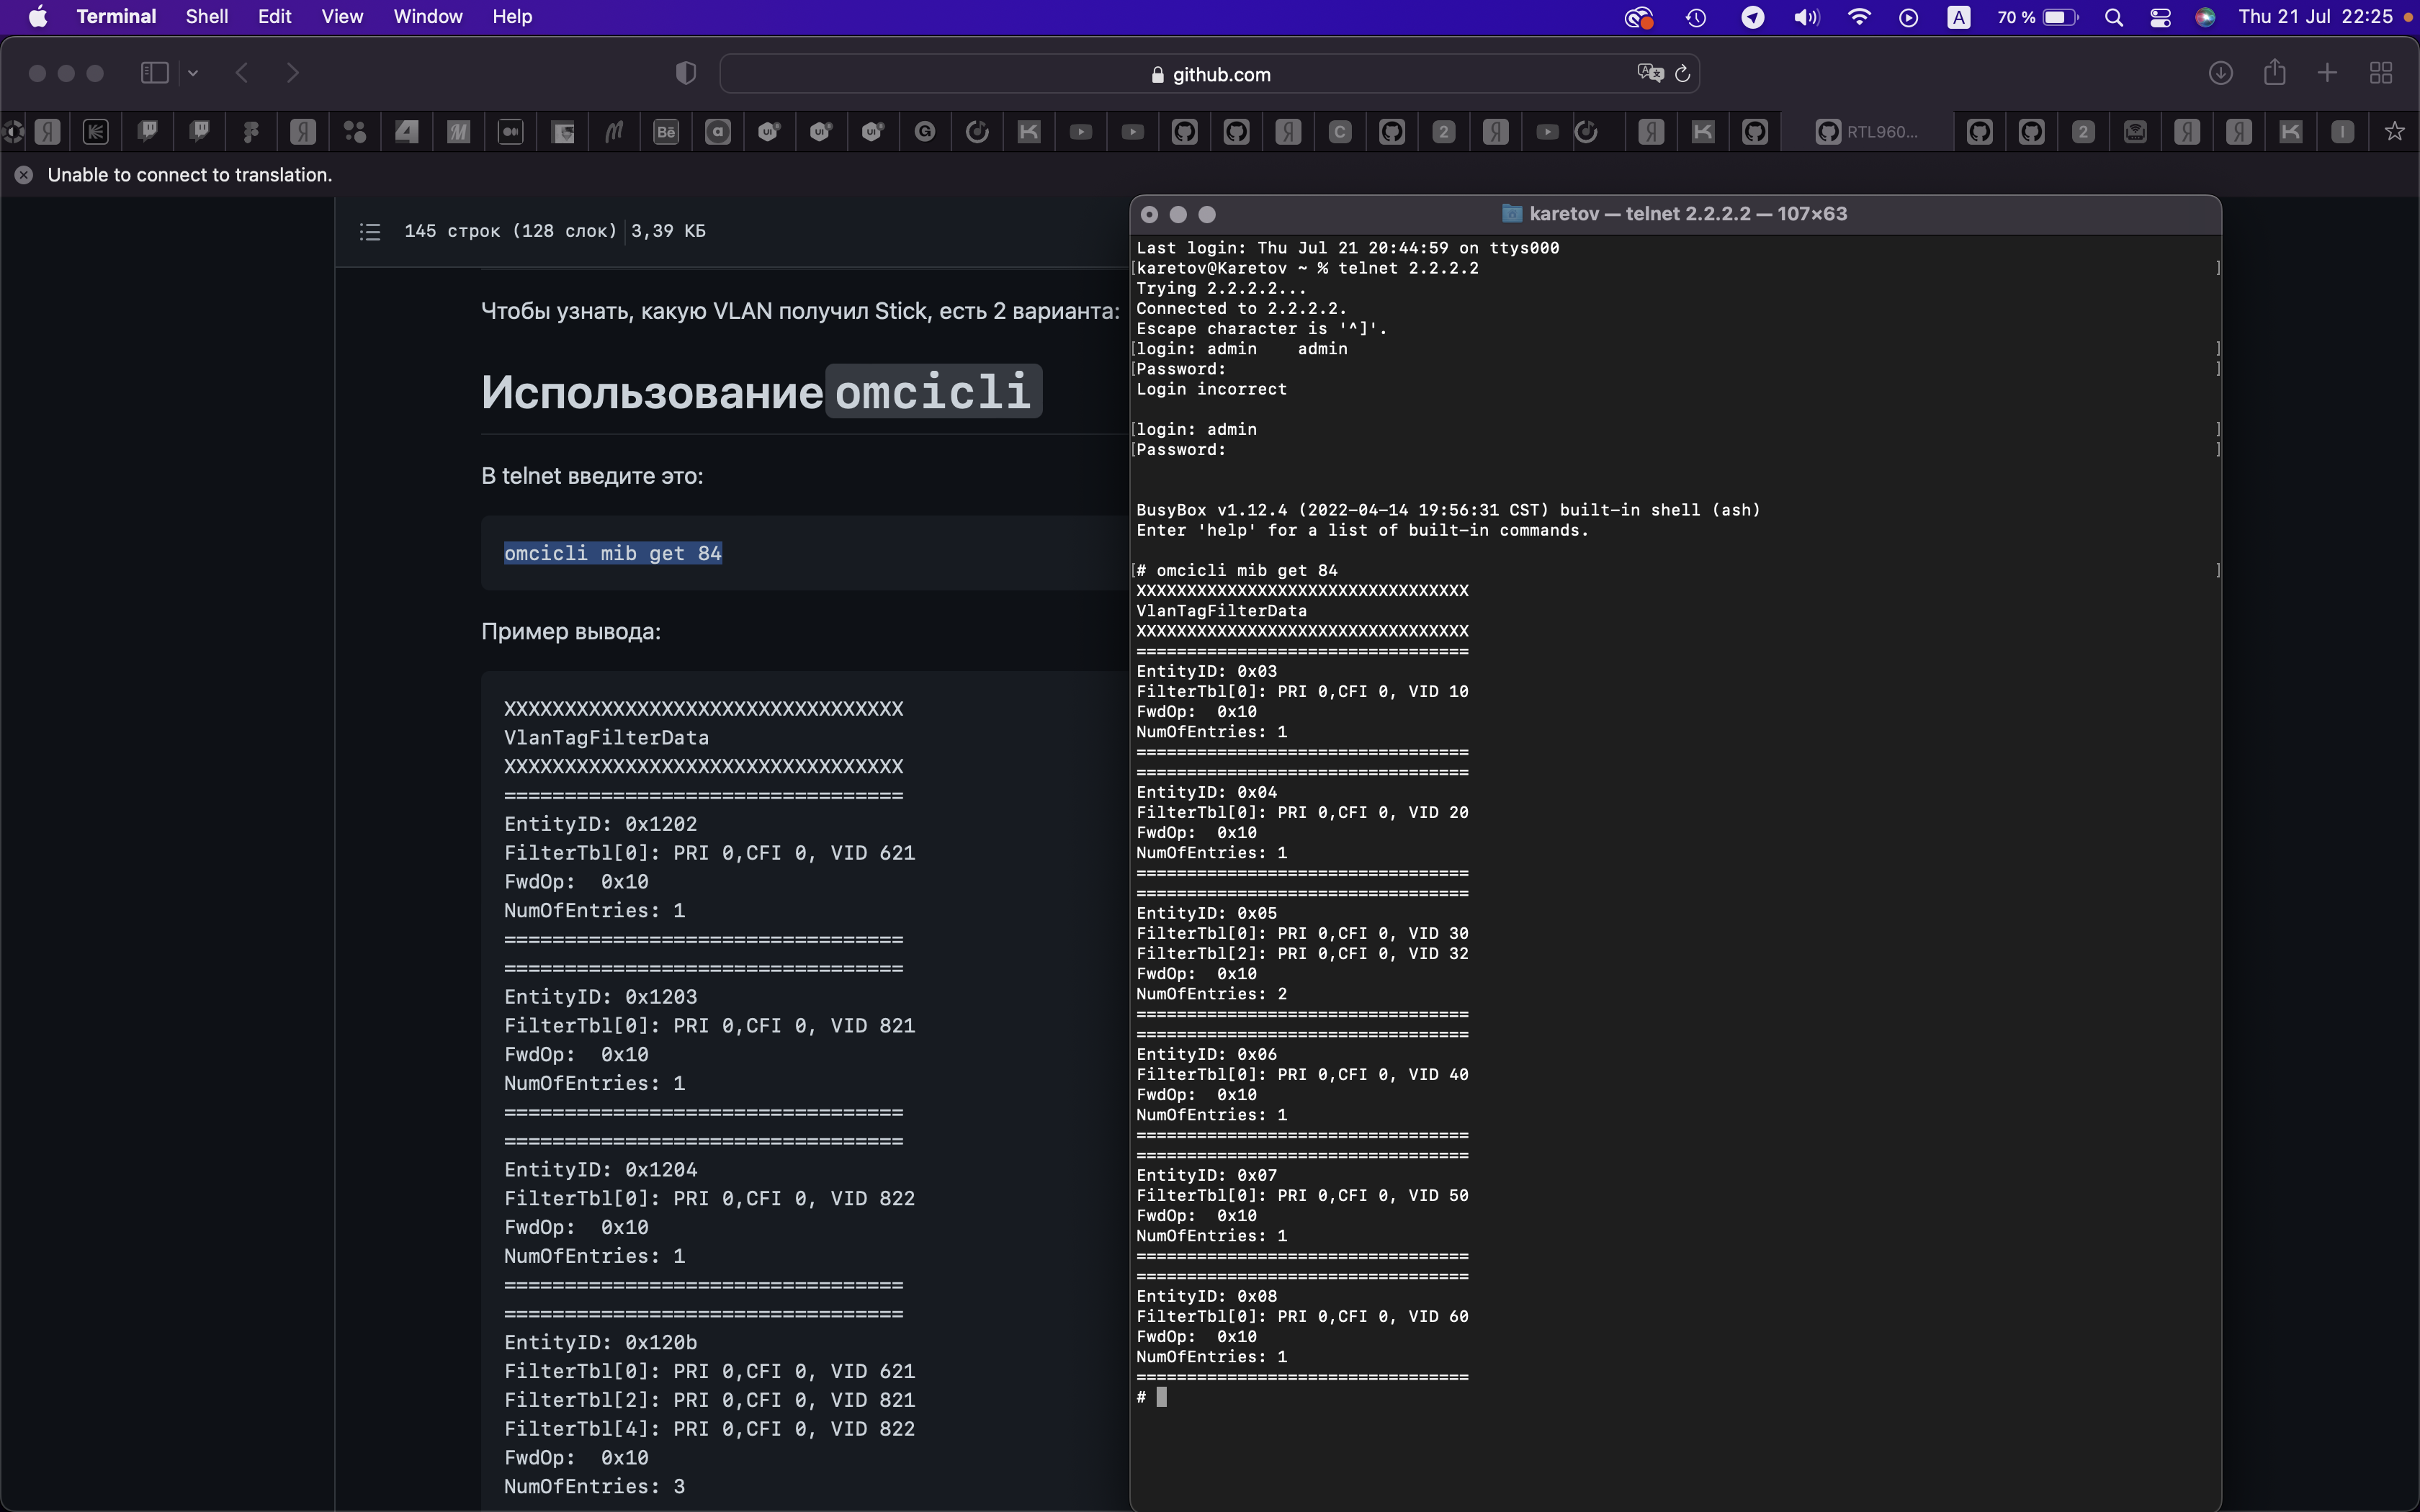Click the translate icon in address bar

point(1649,73)
